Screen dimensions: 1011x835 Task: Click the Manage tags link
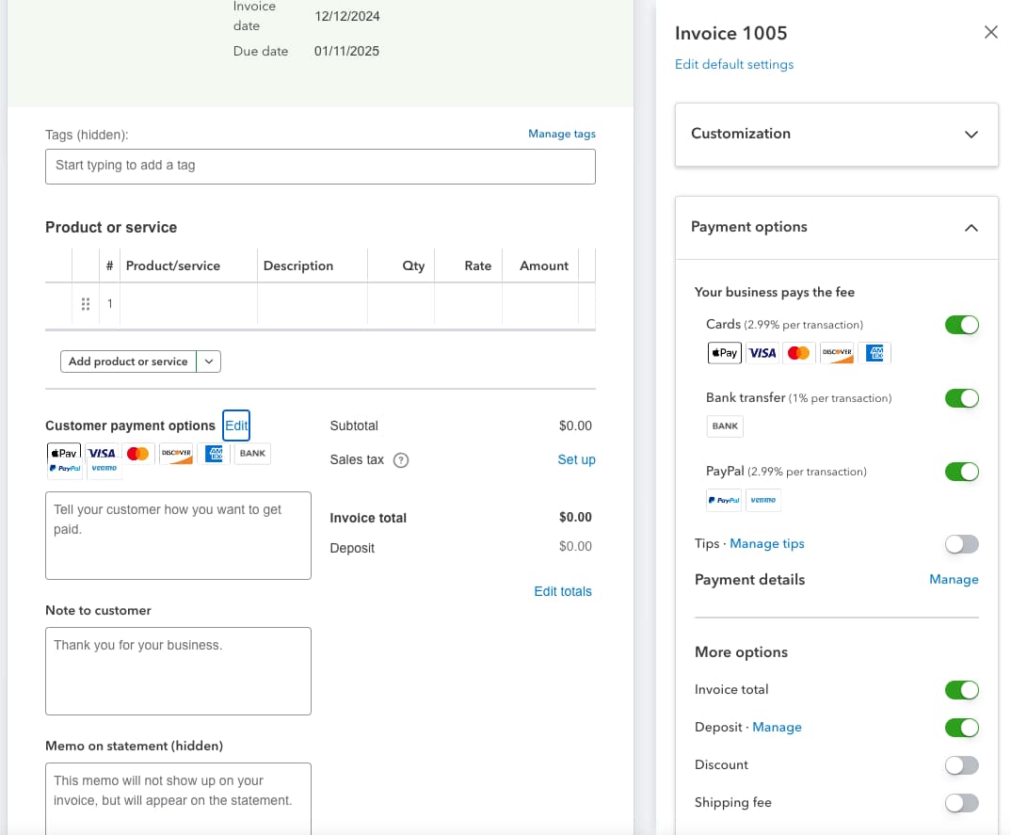click(x=561, y=134)
